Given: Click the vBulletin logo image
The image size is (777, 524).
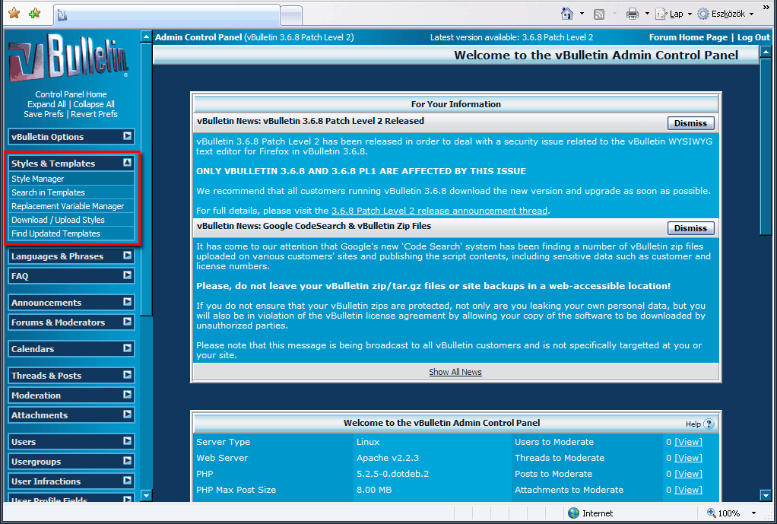Looking at the screenshot, I should click(x=70, y=60).
